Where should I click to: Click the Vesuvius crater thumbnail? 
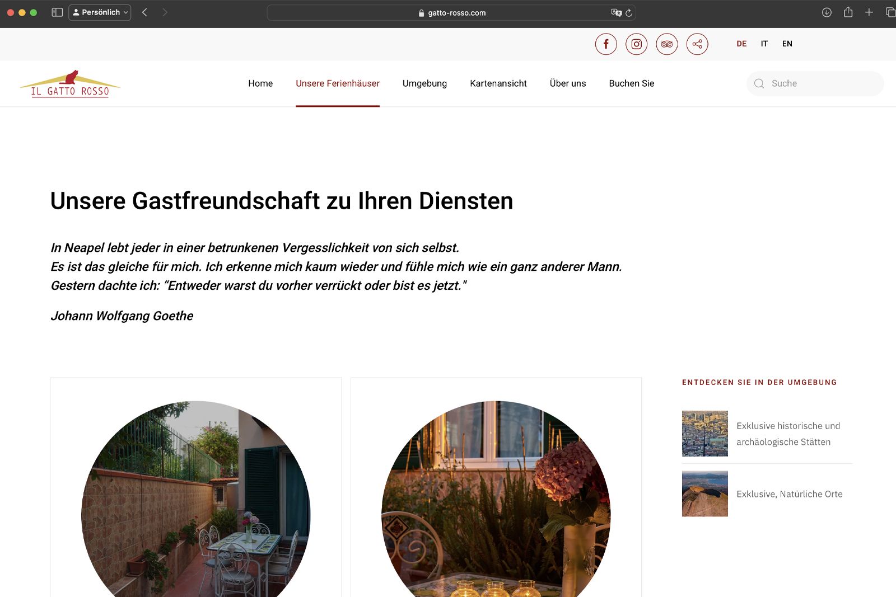click(x=705, y=493)
